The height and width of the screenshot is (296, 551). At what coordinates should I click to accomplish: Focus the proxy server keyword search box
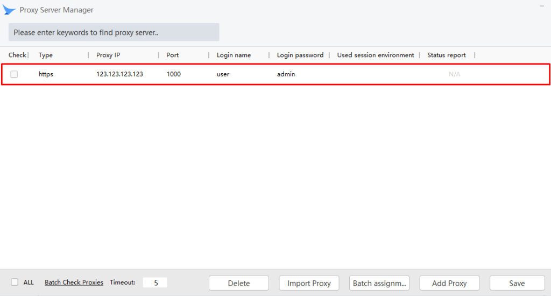(114, 32)
